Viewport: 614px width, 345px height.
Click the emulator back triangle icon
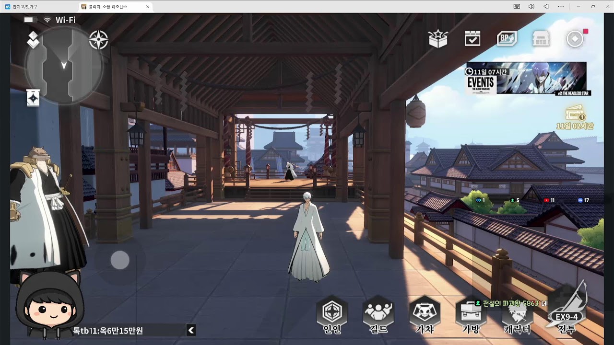click(546, 7)
